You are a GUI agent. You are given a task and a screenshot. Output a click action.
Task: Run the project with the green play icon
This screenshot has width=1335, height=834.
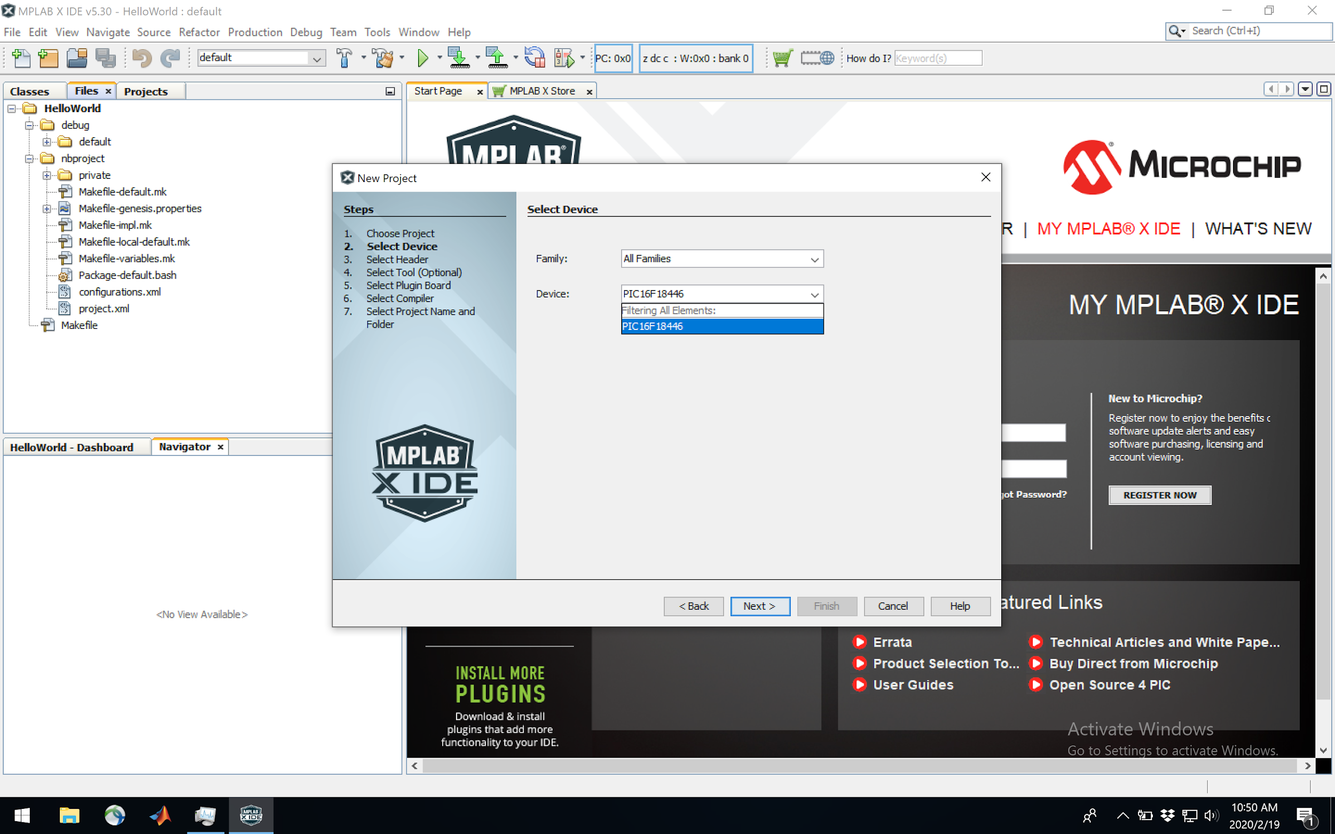pos(423,58)
